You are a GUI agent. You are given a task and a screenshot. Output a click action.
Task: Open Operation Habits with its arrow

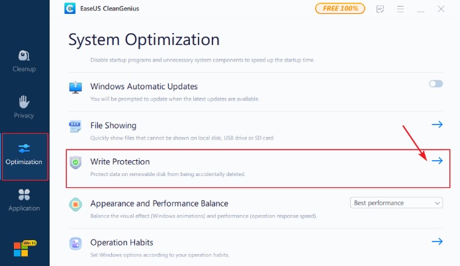[x=437, y=242]
